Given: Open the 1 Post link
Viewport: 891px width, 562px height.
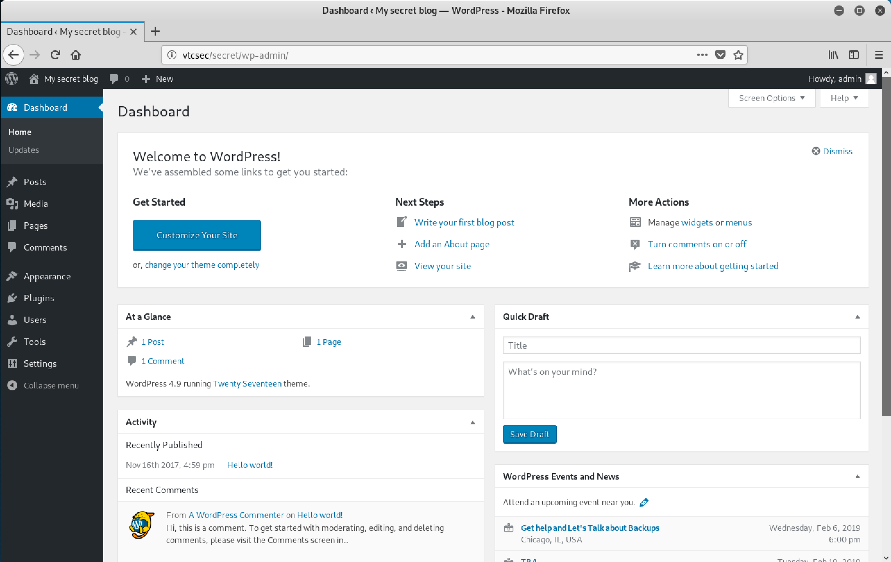Looking at the screenshot, I should [x=152, y=342].
